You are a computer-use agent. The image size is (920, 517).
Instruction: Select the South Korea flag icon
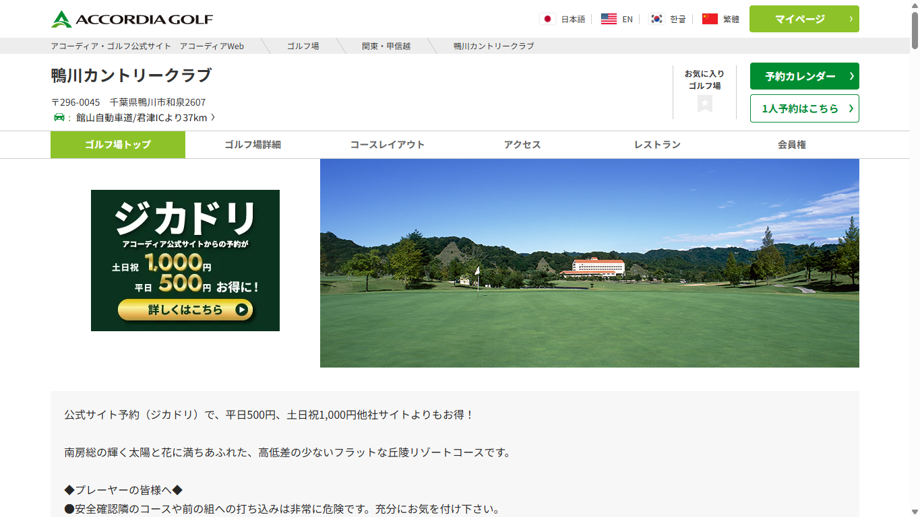[656, 19]
